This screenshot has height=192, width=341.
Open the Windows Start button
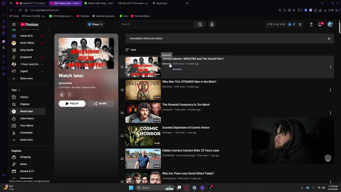[131, 188]
